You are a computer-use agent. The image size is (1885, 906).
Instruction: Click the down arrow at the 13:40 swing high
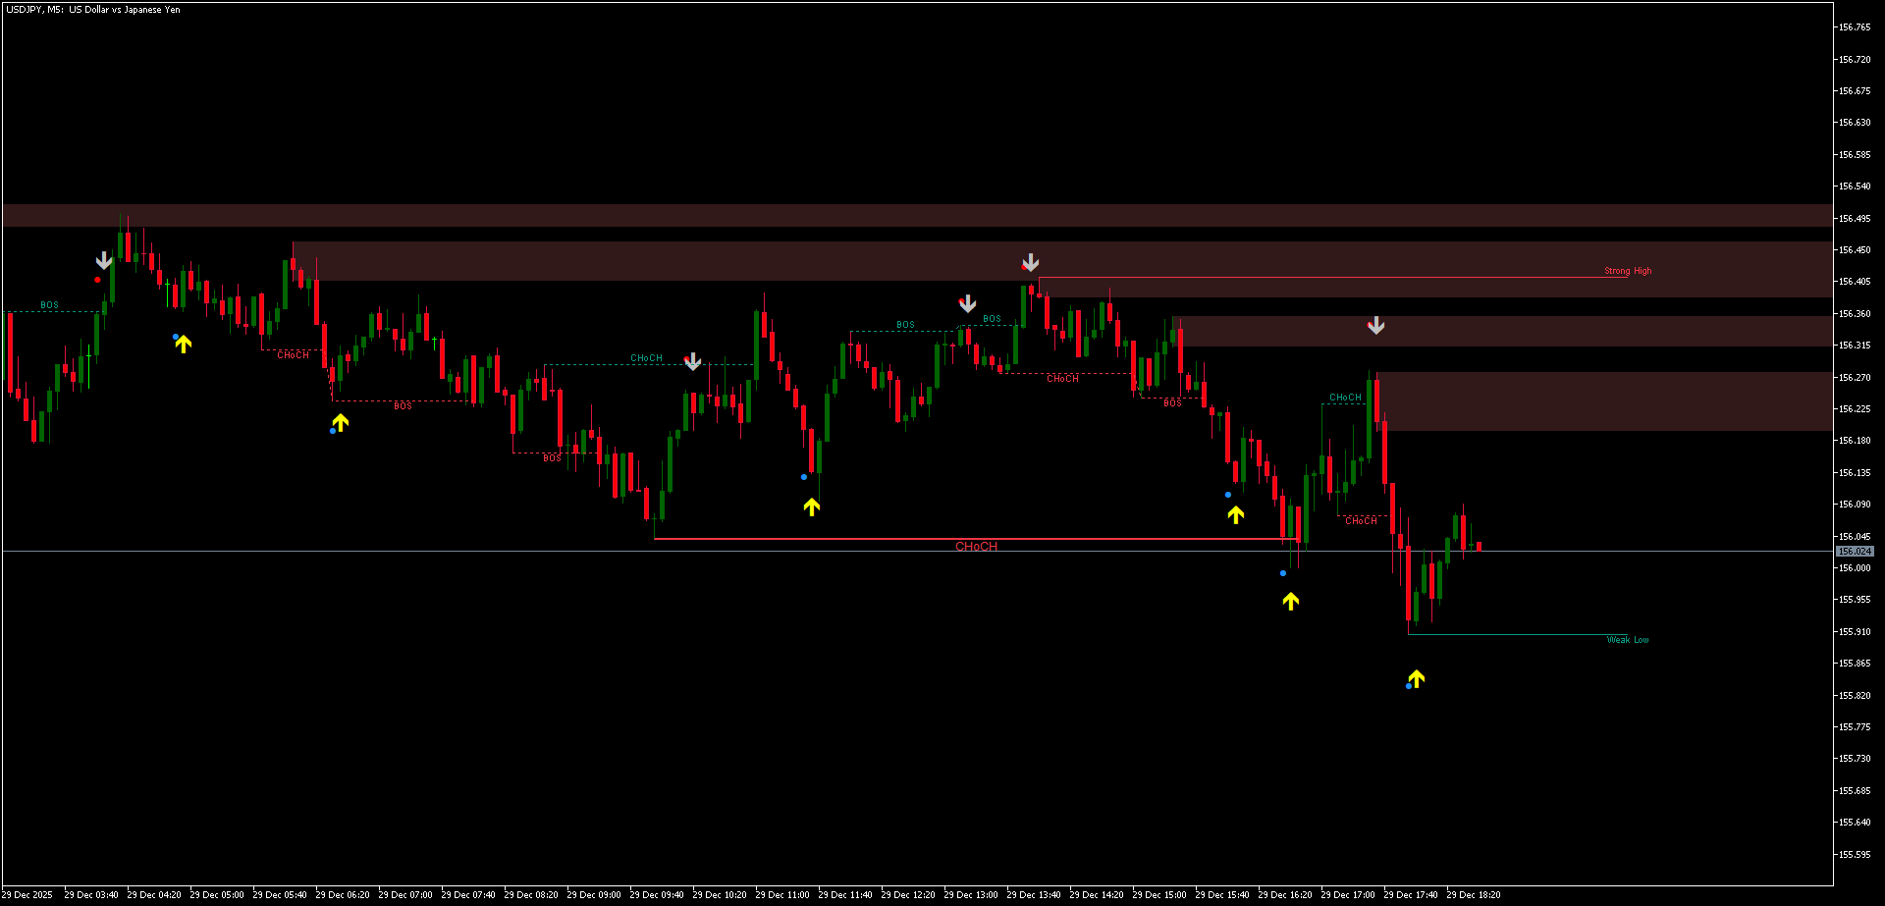1030,263
